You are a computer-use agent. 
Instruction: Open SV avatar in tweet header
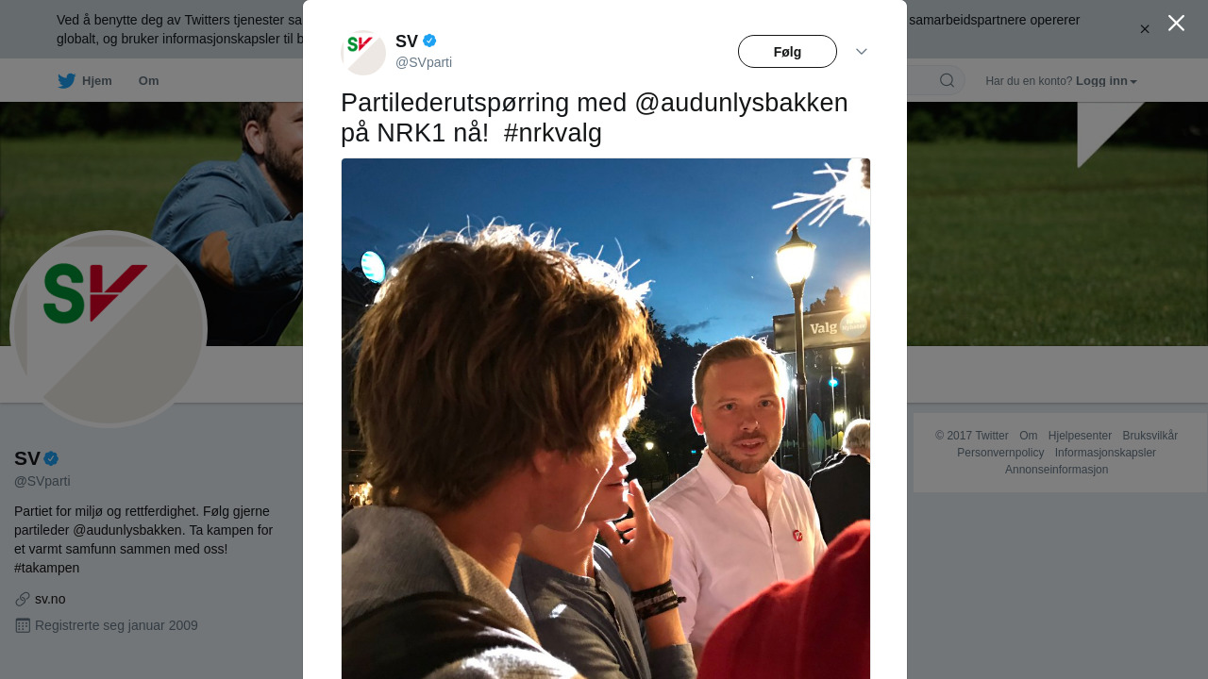(363, 53)
